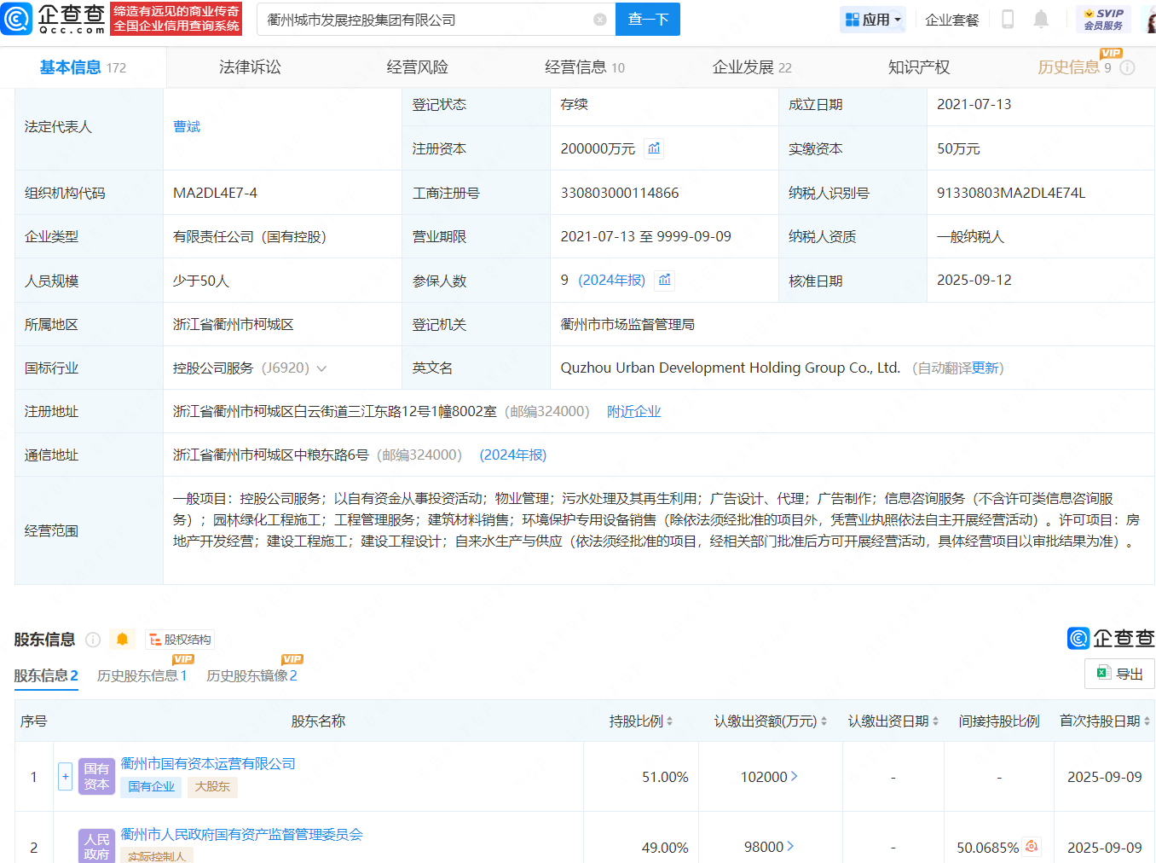Open the mobile phone app icon
The height and width of the screenshot is (863, 1156).
(1007, 20)
